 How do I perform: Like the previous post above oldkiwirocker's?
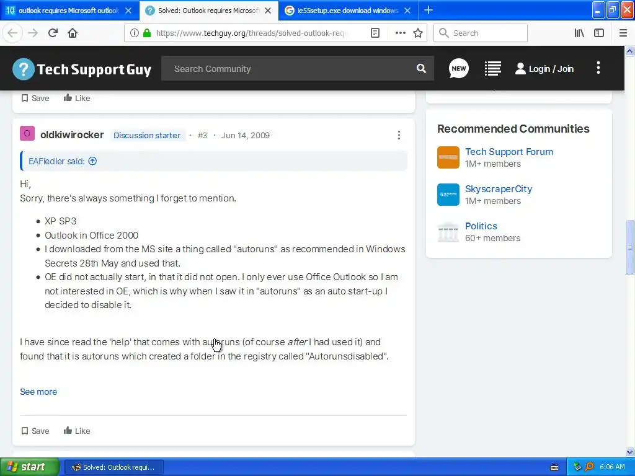(77, 98)
